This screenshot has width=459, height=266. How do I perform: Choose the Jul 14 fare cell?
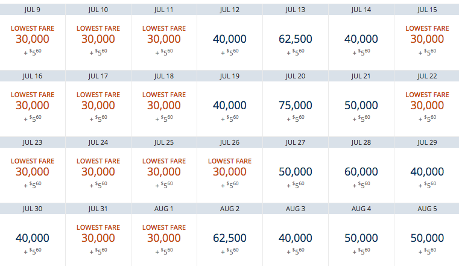coord(361,39)
